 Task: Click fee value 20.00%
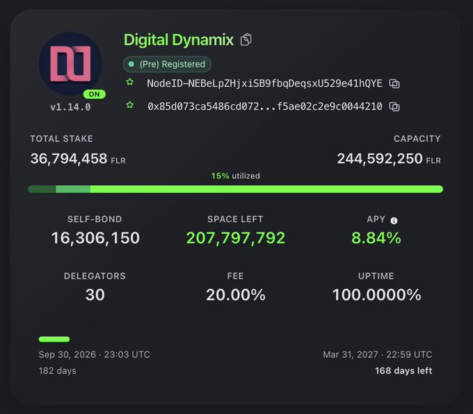tap(236, 295)
